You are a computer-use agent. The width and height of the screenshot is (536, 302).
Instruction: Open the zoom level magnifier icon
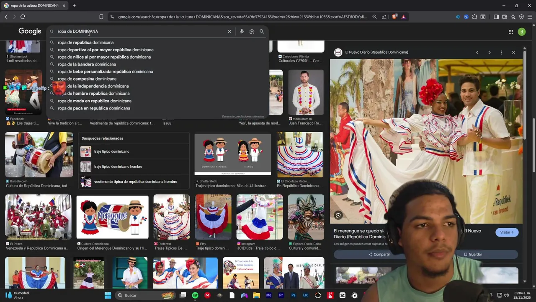[x=375, y=17]
